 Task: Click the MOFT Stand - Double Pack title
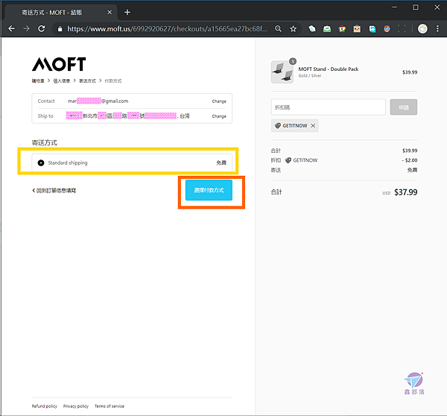[x=329, y=69]
